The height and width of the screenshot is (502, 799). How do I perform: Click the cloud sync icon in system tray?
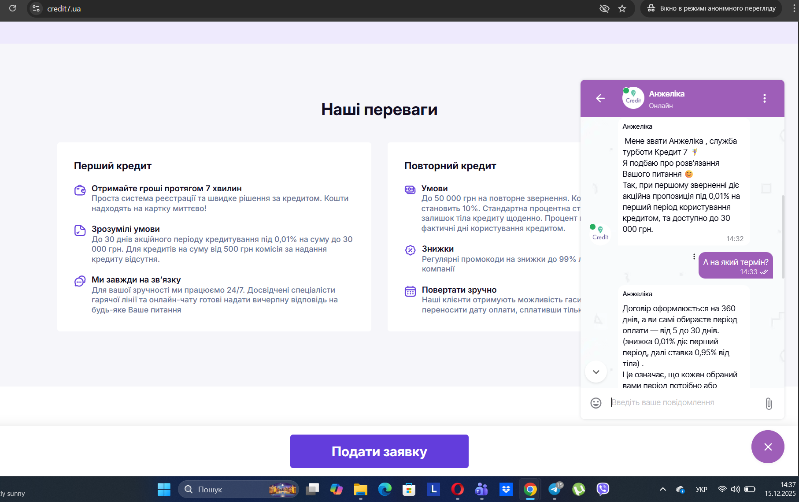pyautogui.click(x=681, y=489)
